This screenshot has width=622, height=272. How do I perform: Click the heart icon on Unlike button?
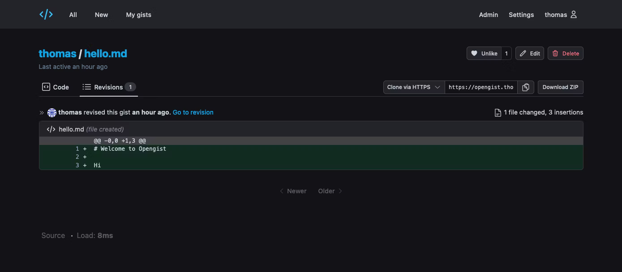pyautogui.click(x=474, y=53)
